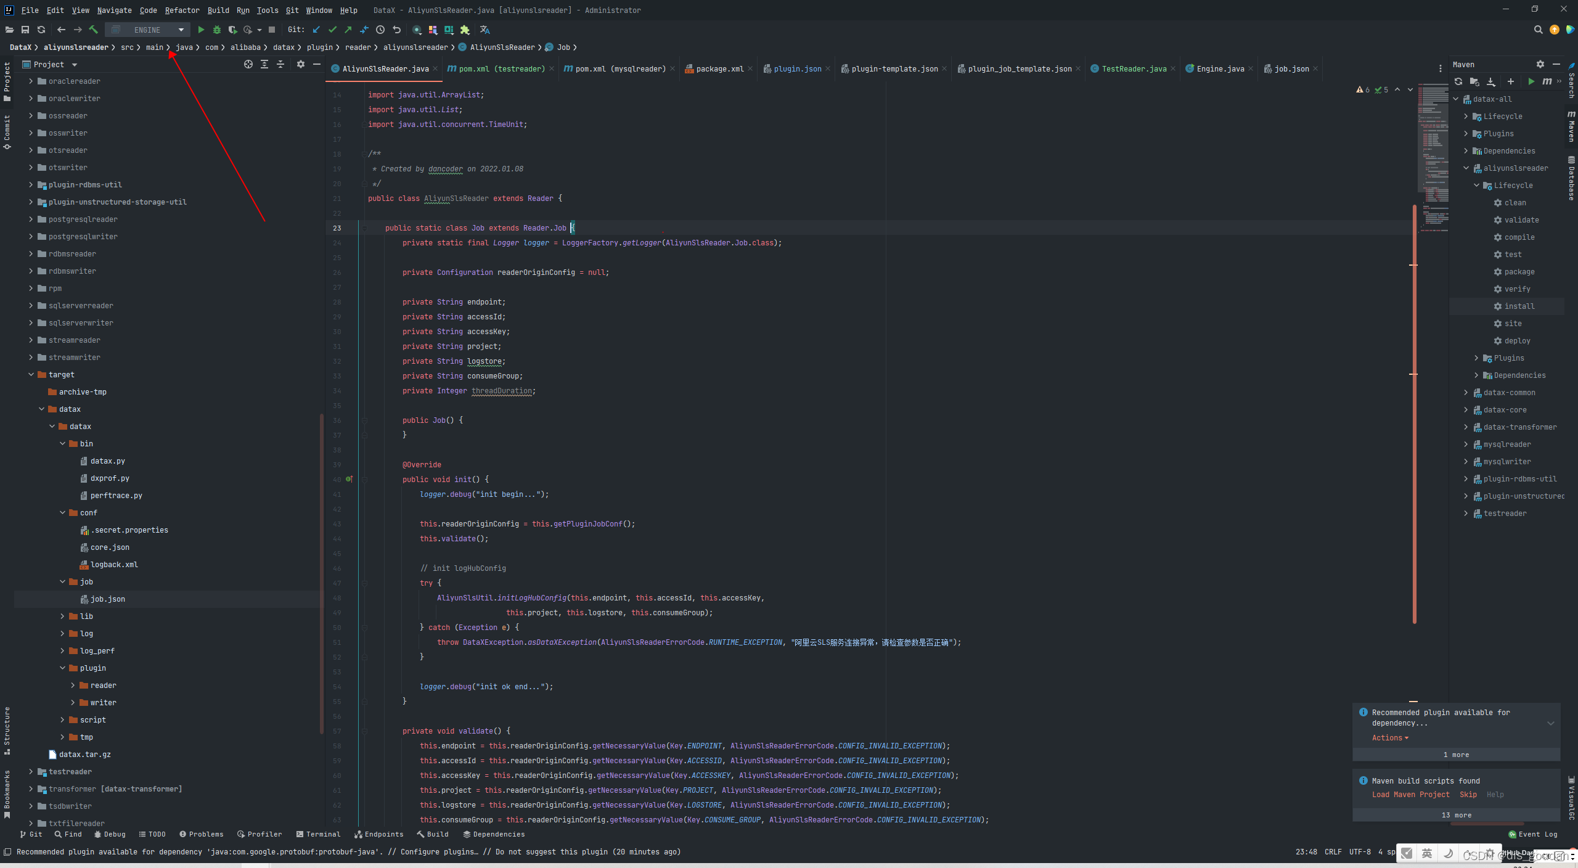Click the Git Update Project arrow
Viewport: 1578px width, 868px height.
pos(316,30)
